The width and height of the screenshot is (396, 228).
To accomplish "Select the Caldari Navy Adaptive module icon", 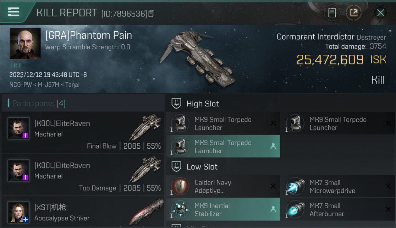I will [180, 186].
